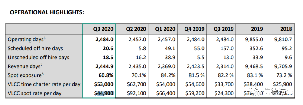303x105 pixels.
Task: Select the $92,100 Q2 2020 spot rate
Action: 137,93
